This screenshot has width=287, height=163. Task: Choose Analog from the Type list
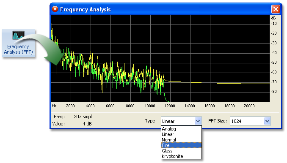click(x=181, y=129)
